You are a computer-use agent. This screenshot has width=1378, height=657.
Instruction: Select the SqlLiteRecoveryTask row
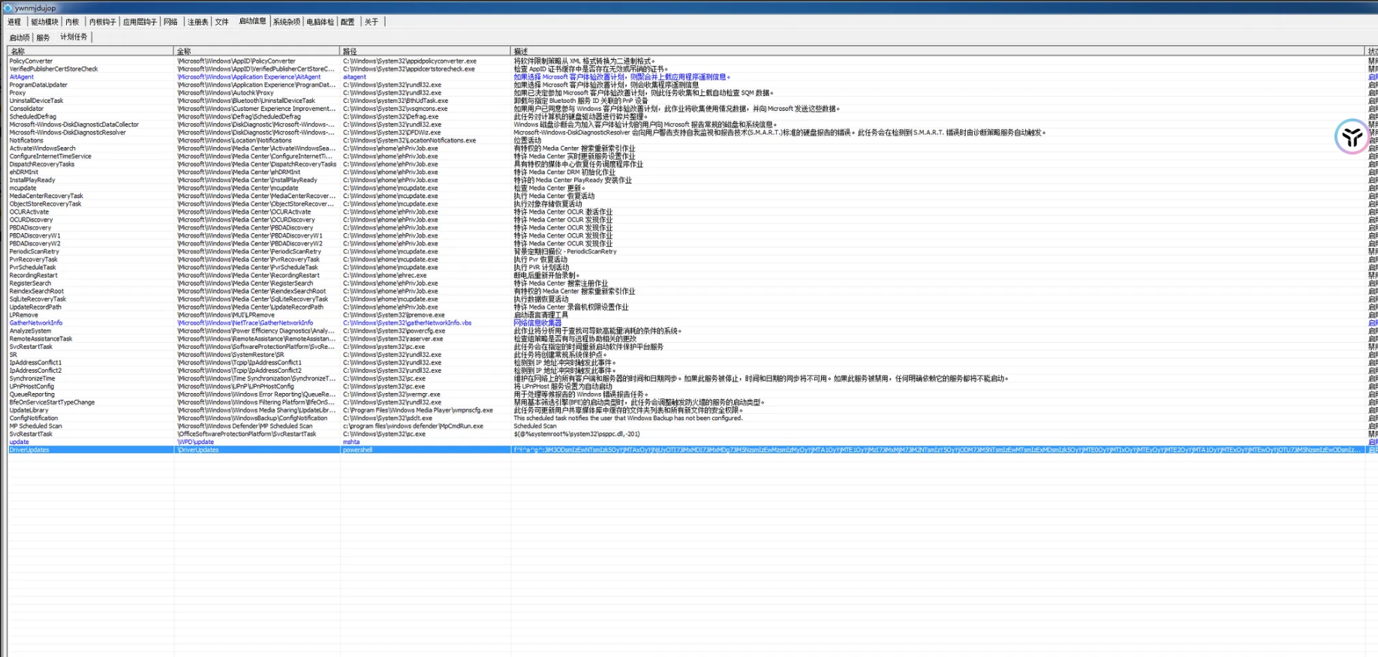pyautogui.click(x=692, y=299)
